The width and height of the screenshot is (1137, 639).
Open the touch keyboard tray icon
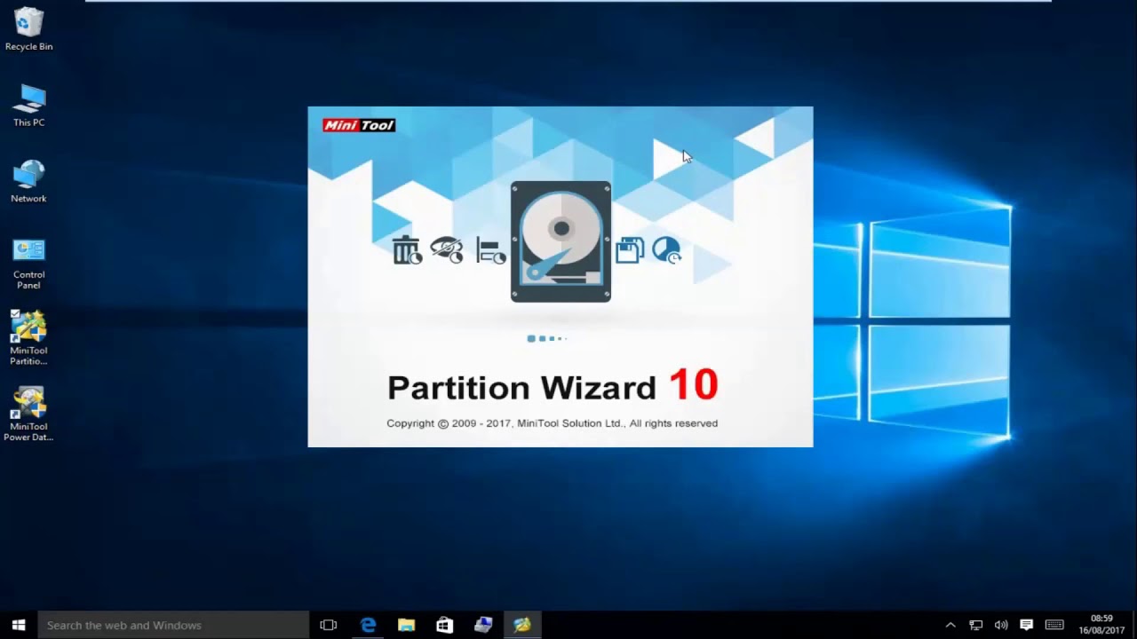pyautogui.click(x=1054, y=625)
